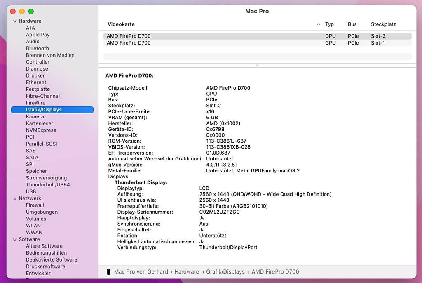Image resolution: width=422 pixels, height=283 pixels.
Task: Click the VRAM value 6 GB
Action: click(212, 118)
